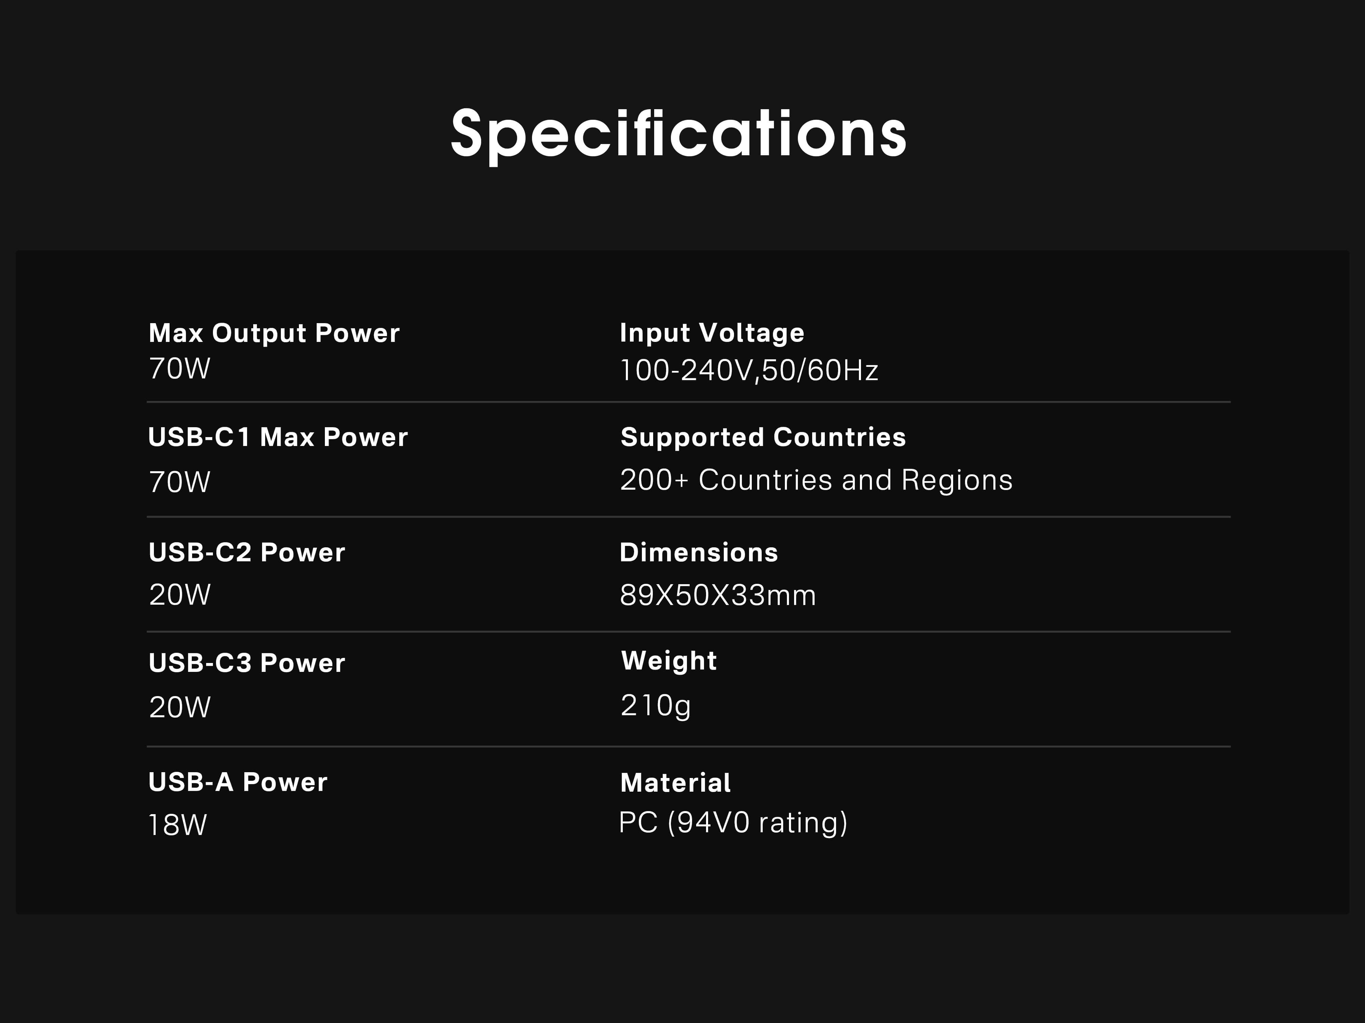Click the USB-C3 Power label

(247, 663)
